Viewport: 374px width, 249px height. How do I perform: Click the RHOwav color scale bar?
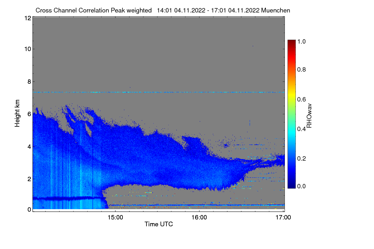click(x=291, y=114)
